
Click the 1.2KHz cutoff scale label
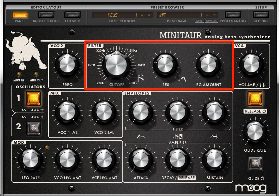(x=132, y=50)
